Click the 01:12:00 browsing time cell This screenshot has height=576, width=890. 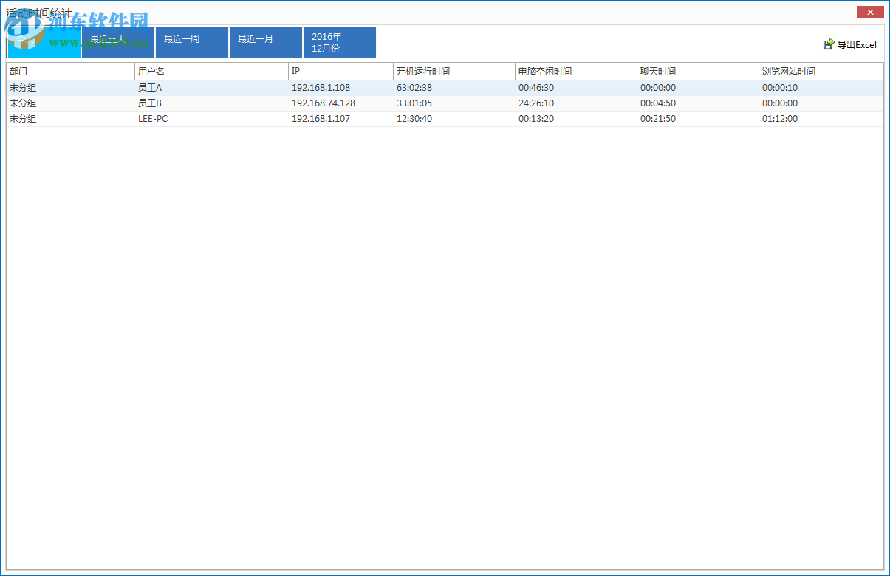tap(780, 119)
